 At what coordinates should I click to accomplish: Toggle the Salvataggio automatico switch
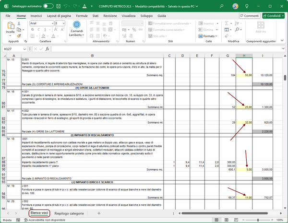click(x=48, y=6)
